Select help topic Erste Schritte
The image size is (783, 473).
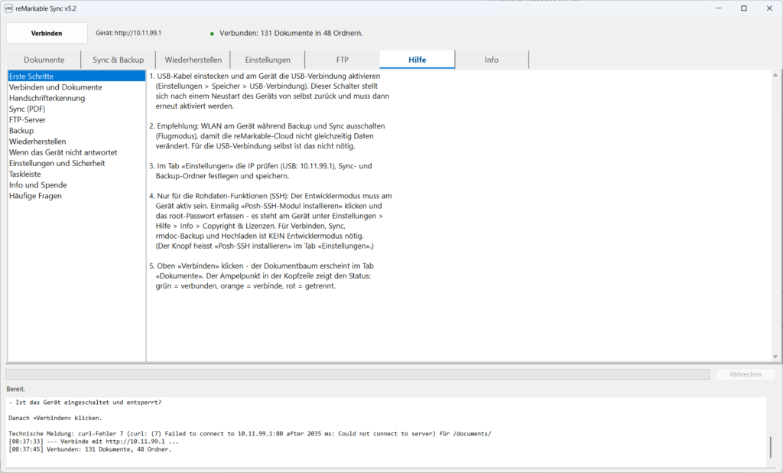pyautogui.click(x=76, y=76)
